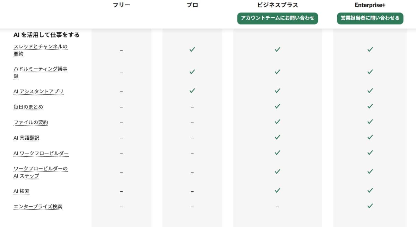416x227 pixels.
Task: Click the プロ checkmark for スレッドとチャンネルの要約
Action: click(x=192, y=50)
